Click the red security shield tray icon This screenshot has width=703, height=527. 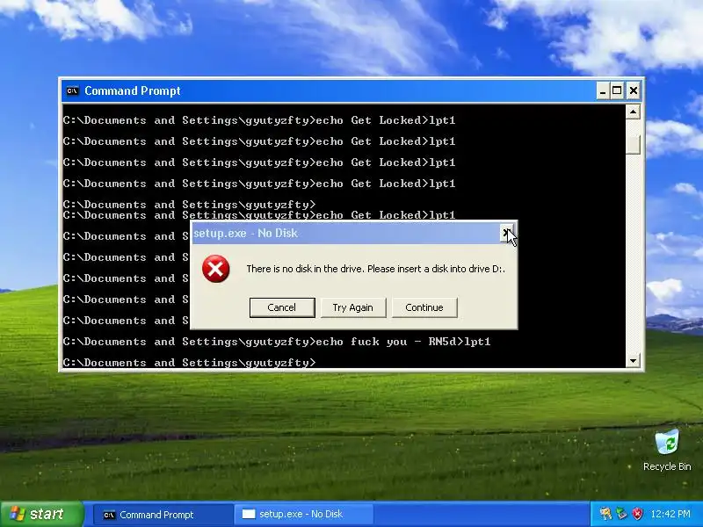638,514
